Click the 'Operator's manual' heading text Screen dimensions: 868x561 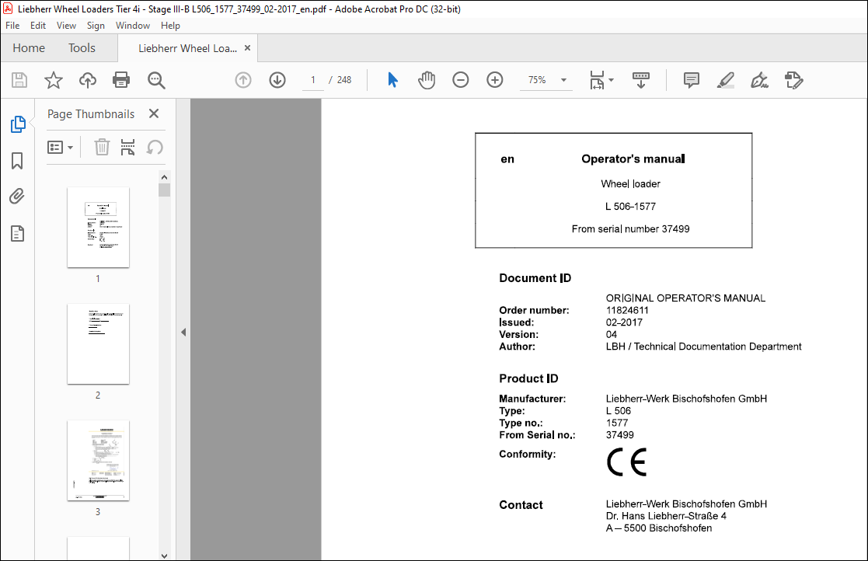click(x=633, y=159)
